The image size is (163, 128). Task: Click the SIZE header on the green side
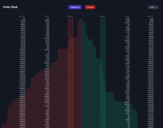point(127,16)
